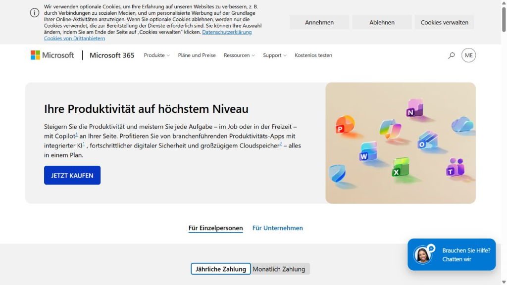
Task: Click the Teams icon in hero image
Action: [x=456, y=167]
